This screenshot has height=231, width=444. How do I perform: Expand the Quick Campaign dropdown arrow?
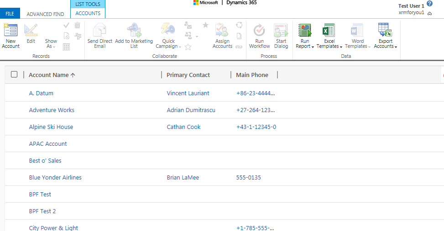pos(180,47)
